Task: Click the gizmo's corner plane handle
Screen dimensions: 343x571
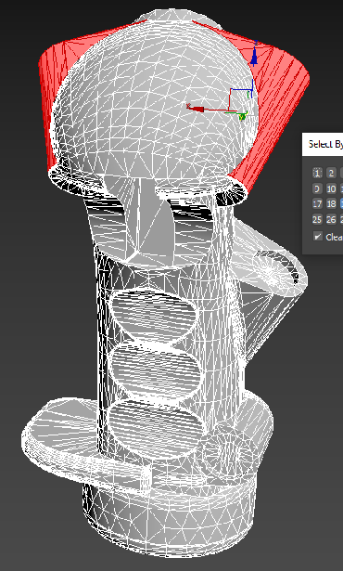Action: (x=241, y=99)
